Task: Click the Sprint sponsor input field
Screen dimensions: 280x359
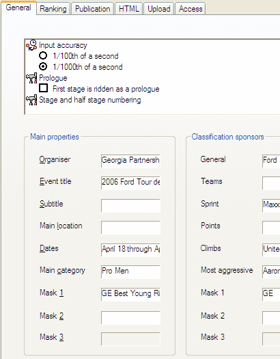Action: [x=271, y=205]
